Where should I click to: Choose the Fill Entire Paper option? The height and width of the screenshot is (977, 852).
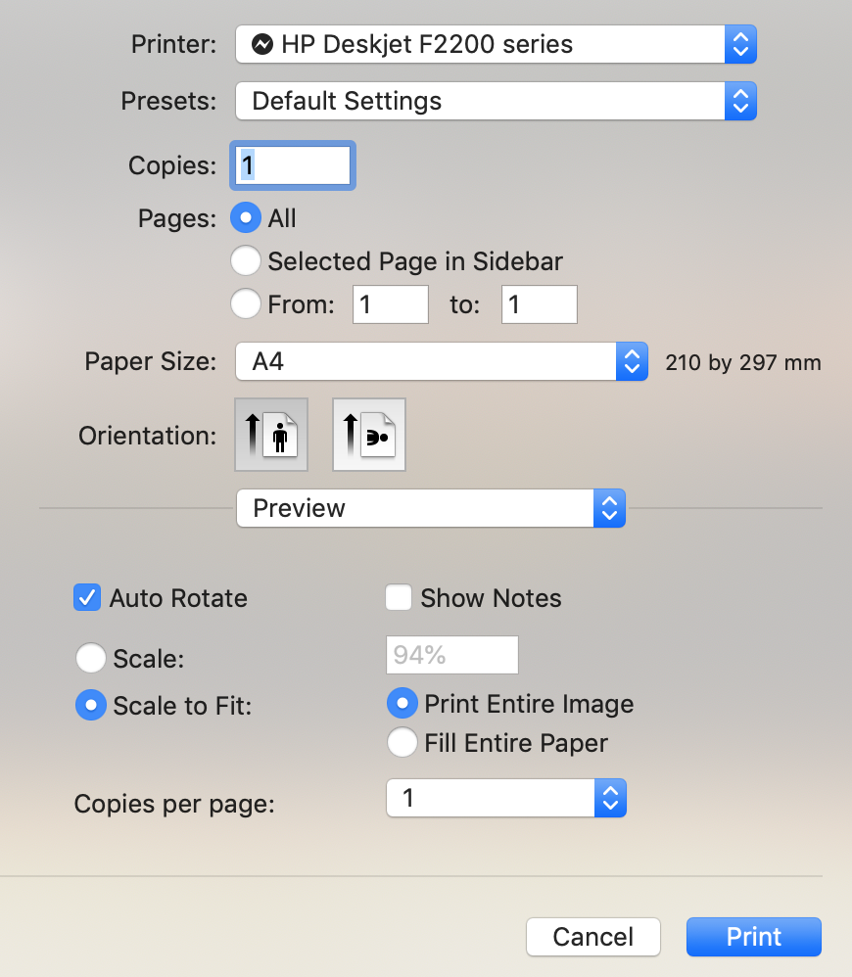pos(402,743)
